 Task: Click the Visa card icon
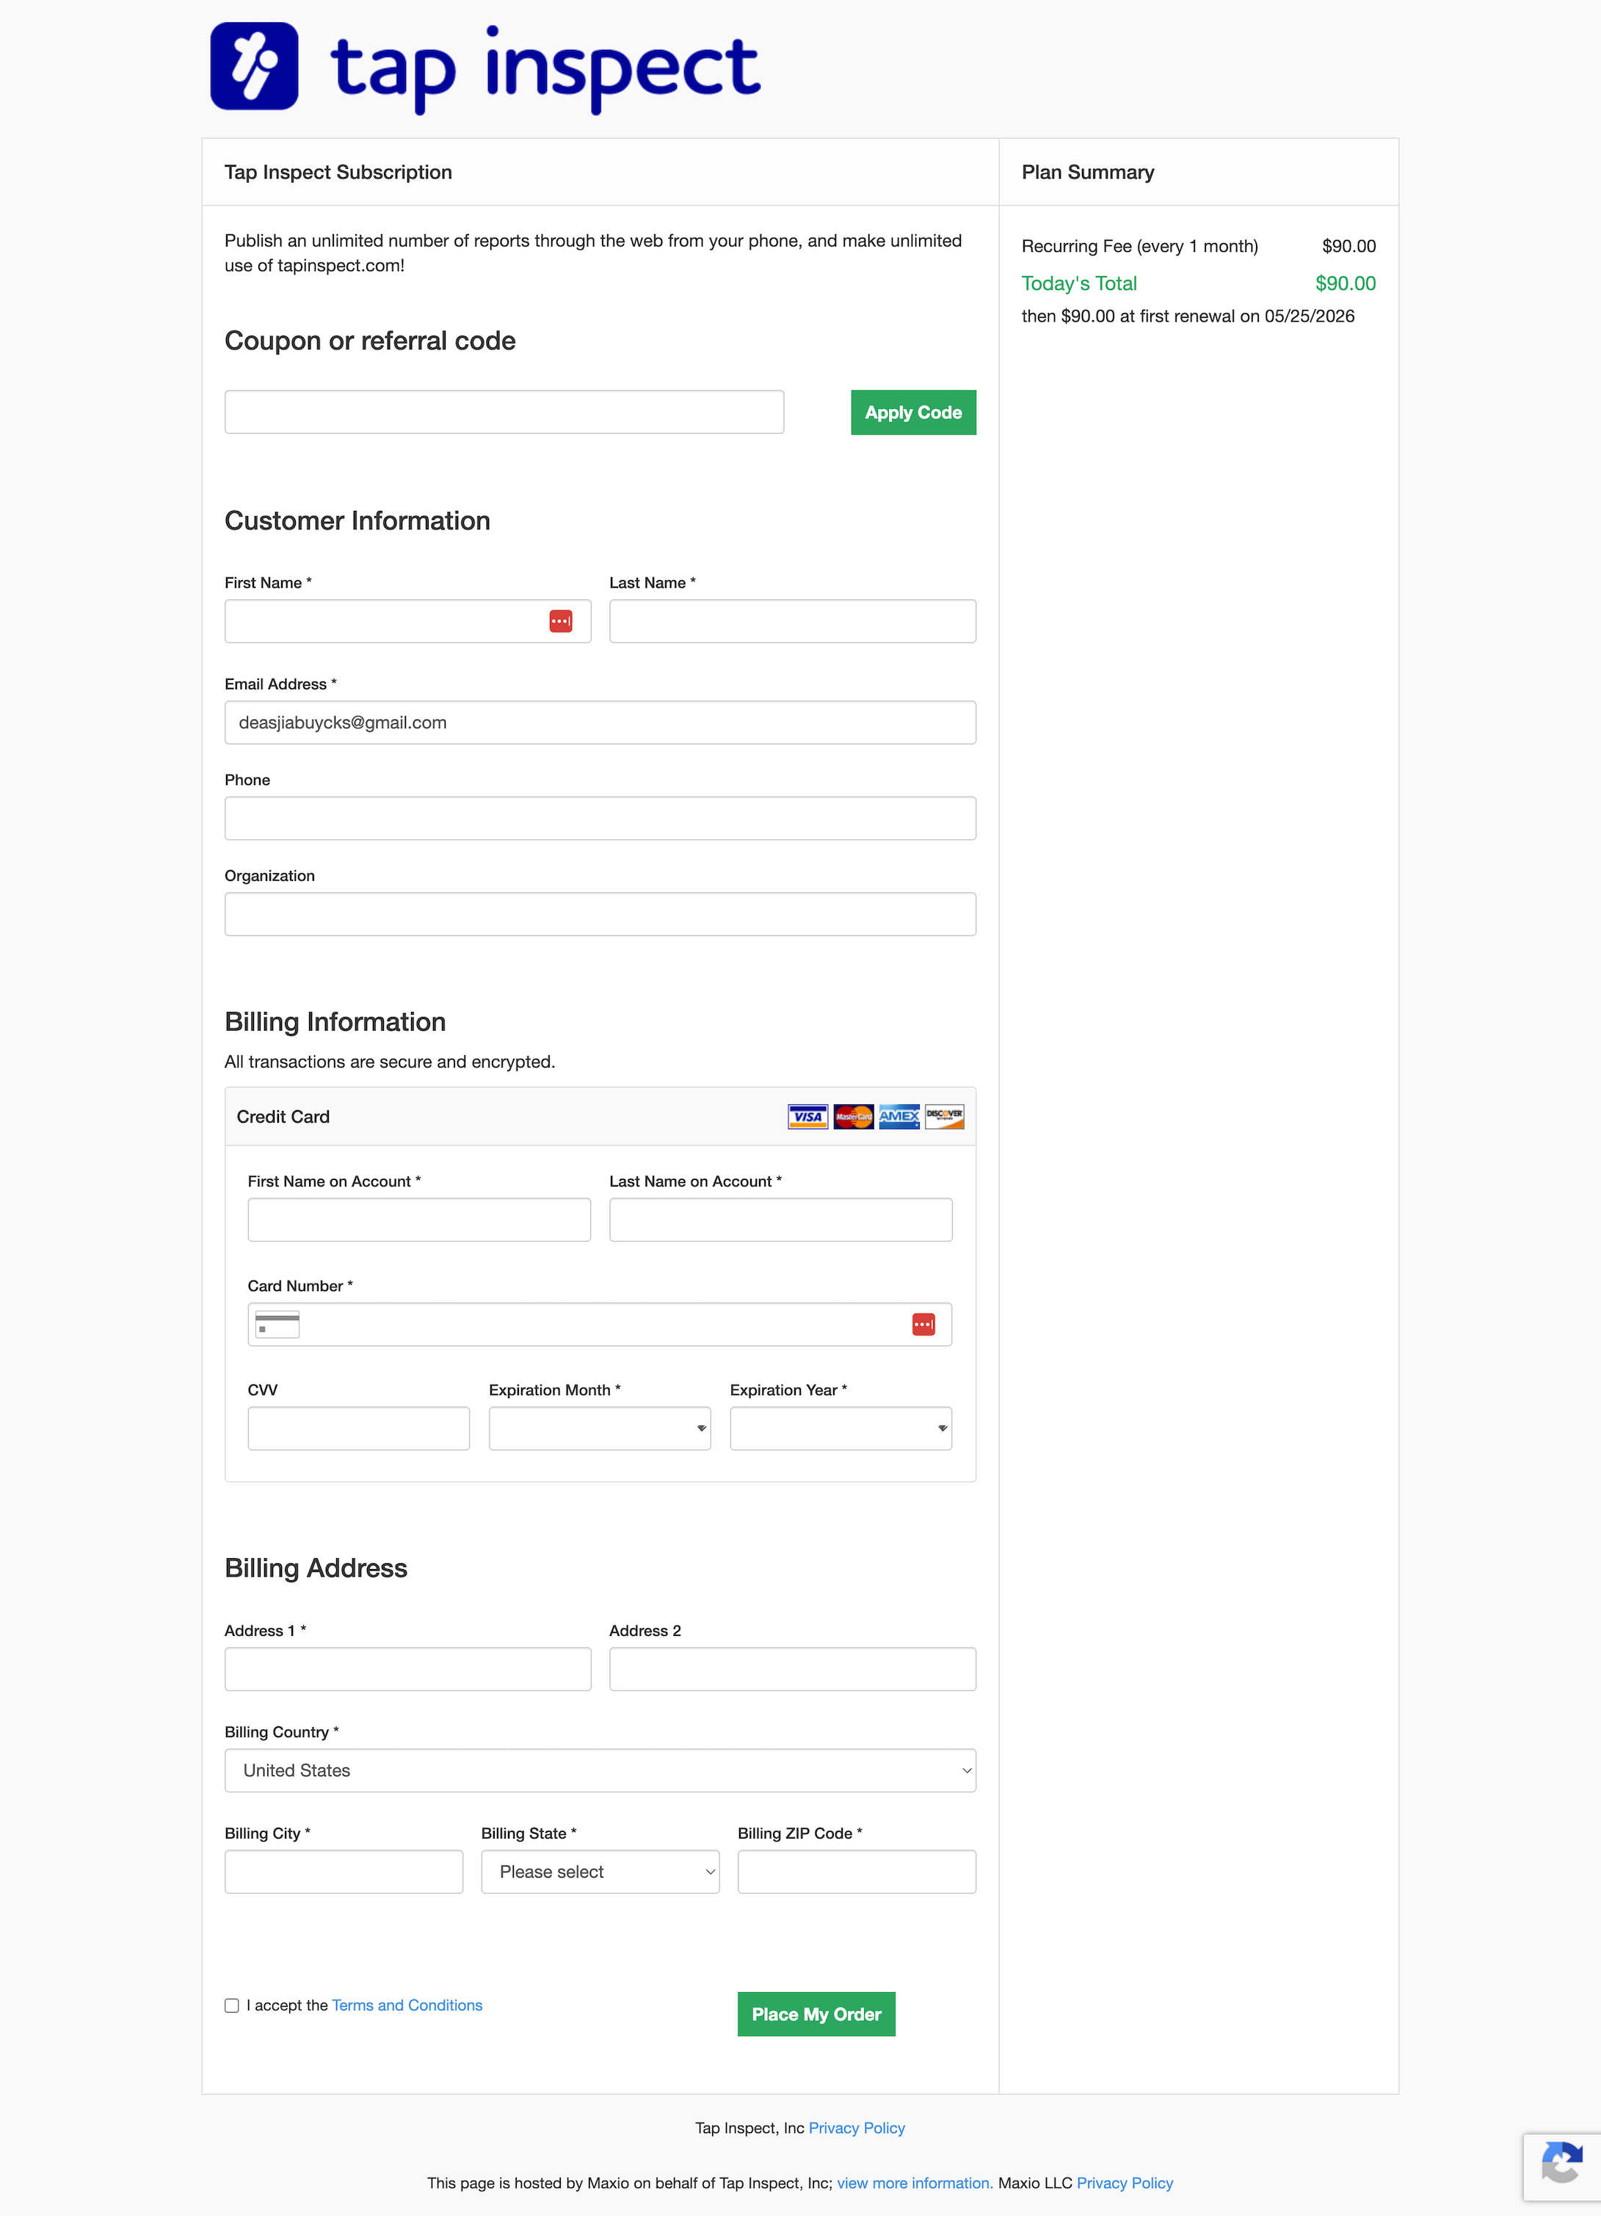tap(806, 1116)
